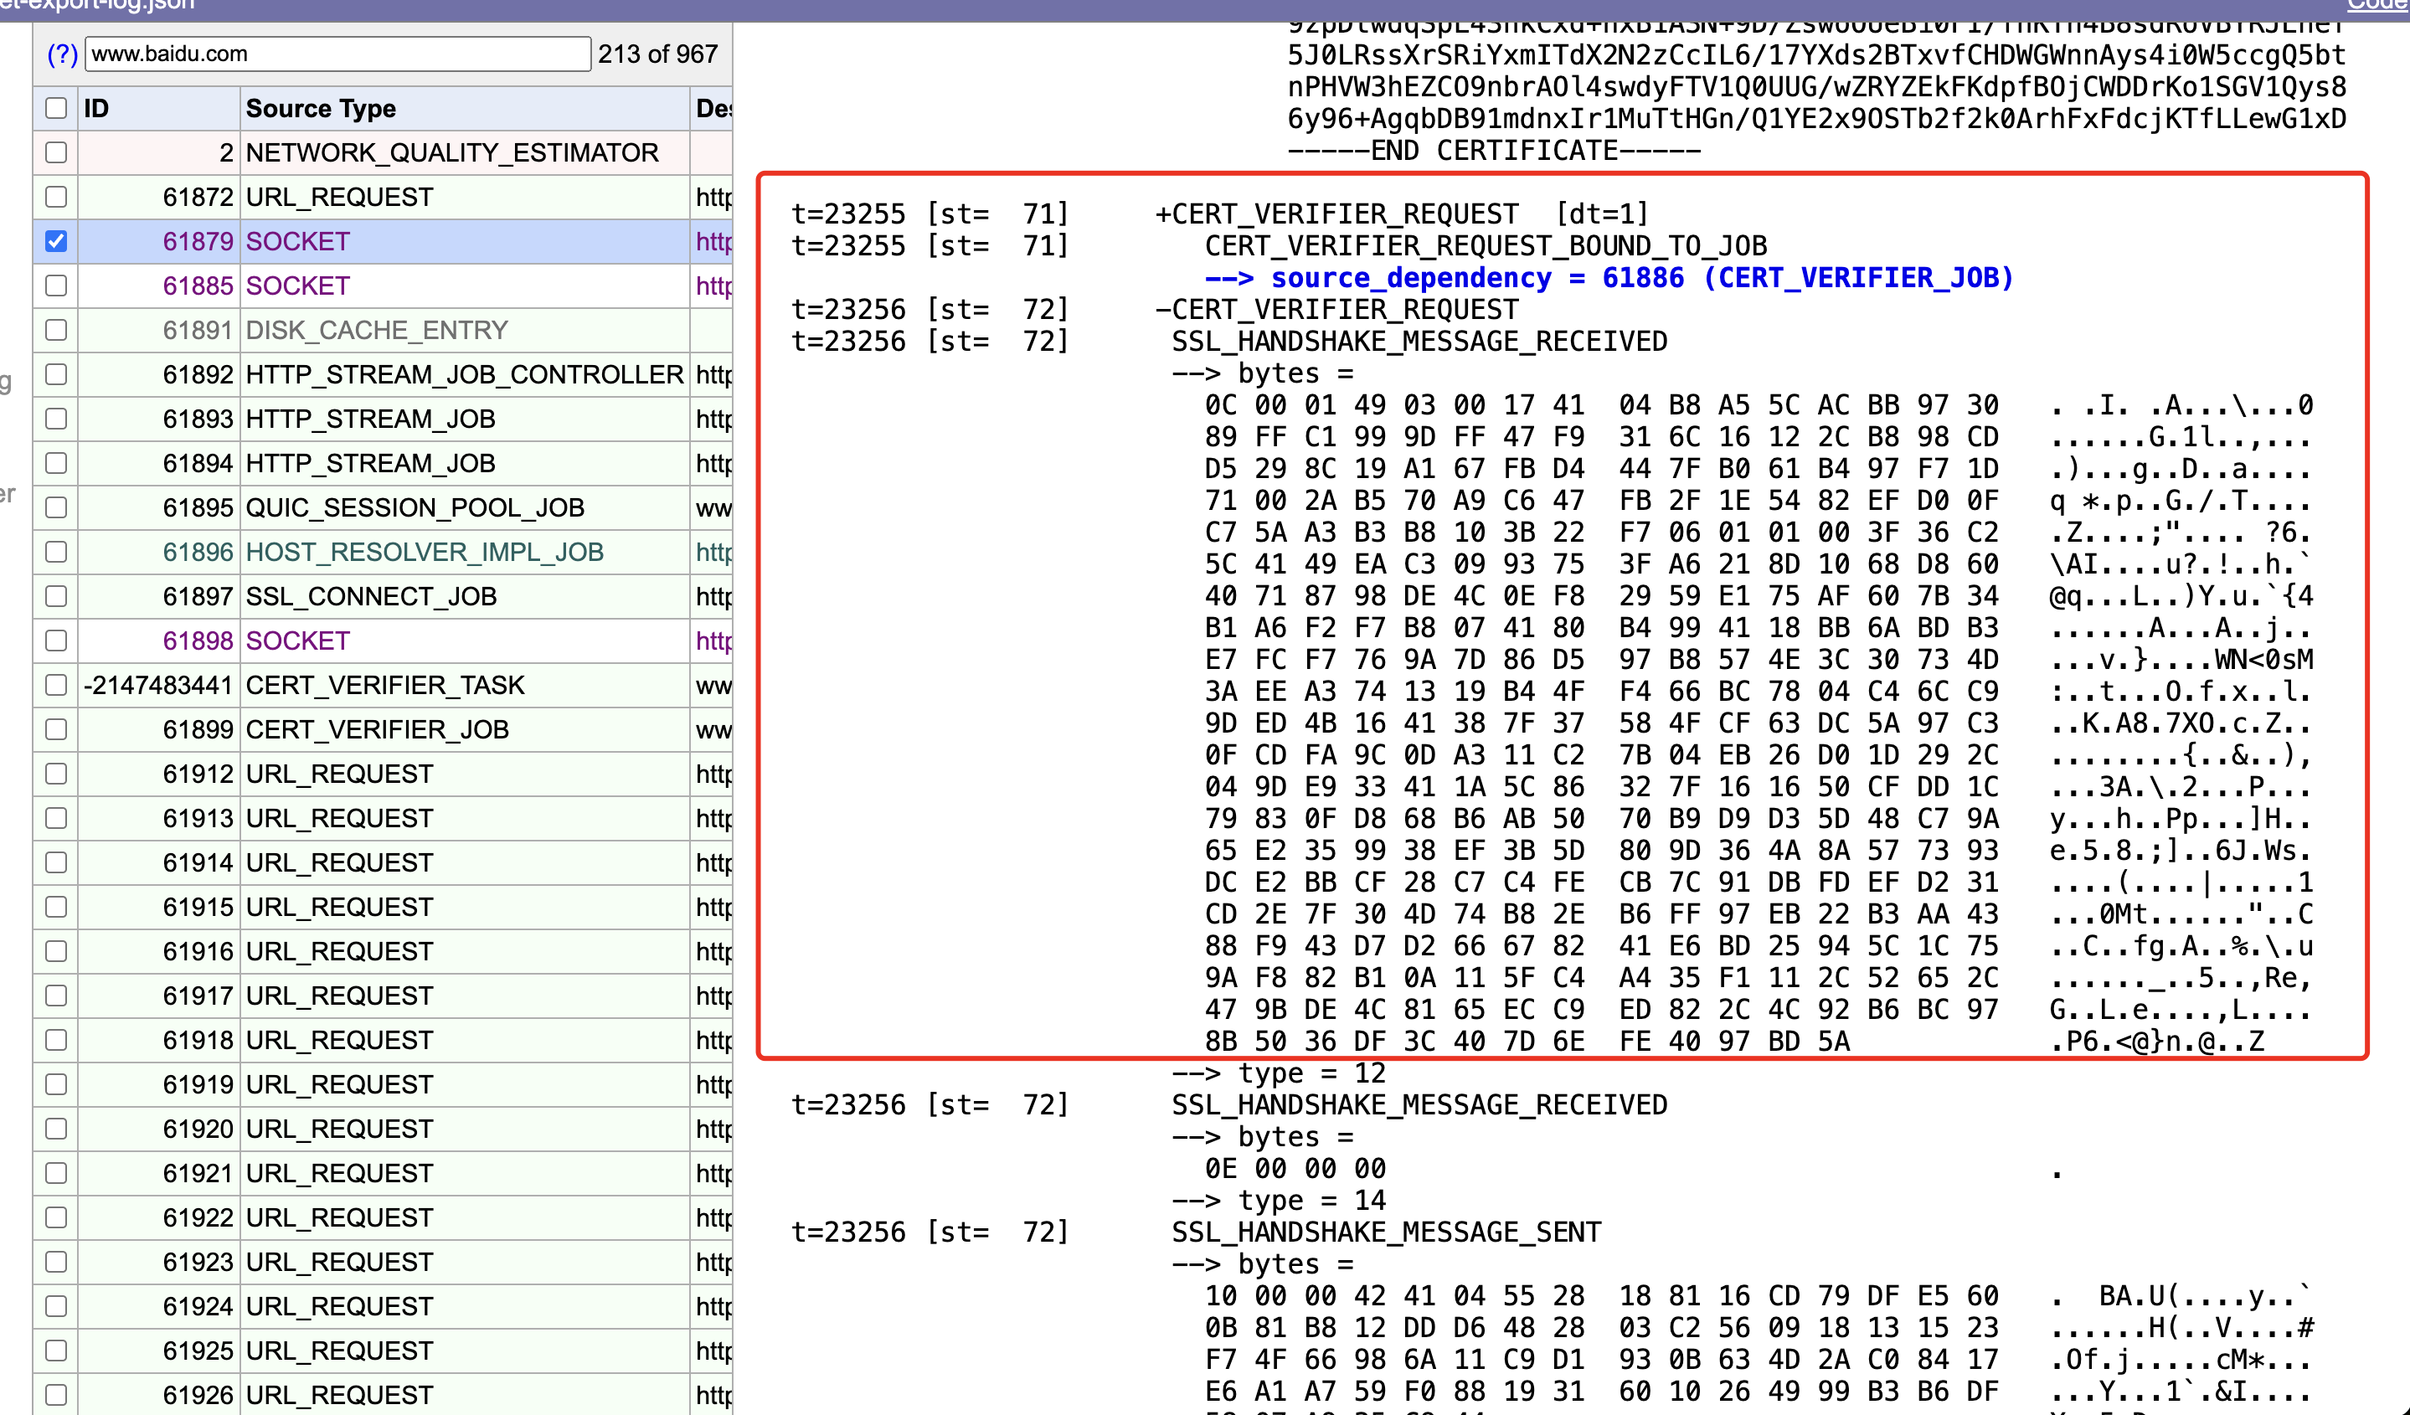Select the CERT_VERIFIER_TASK row
This screenshot has height=1415, width=2410.
384,686
